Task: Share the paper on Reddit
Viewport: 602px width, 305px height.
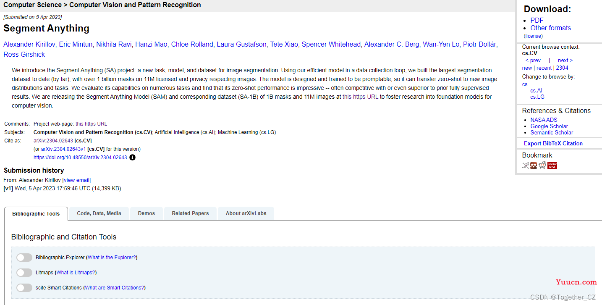Action: (x=542, y=166)
